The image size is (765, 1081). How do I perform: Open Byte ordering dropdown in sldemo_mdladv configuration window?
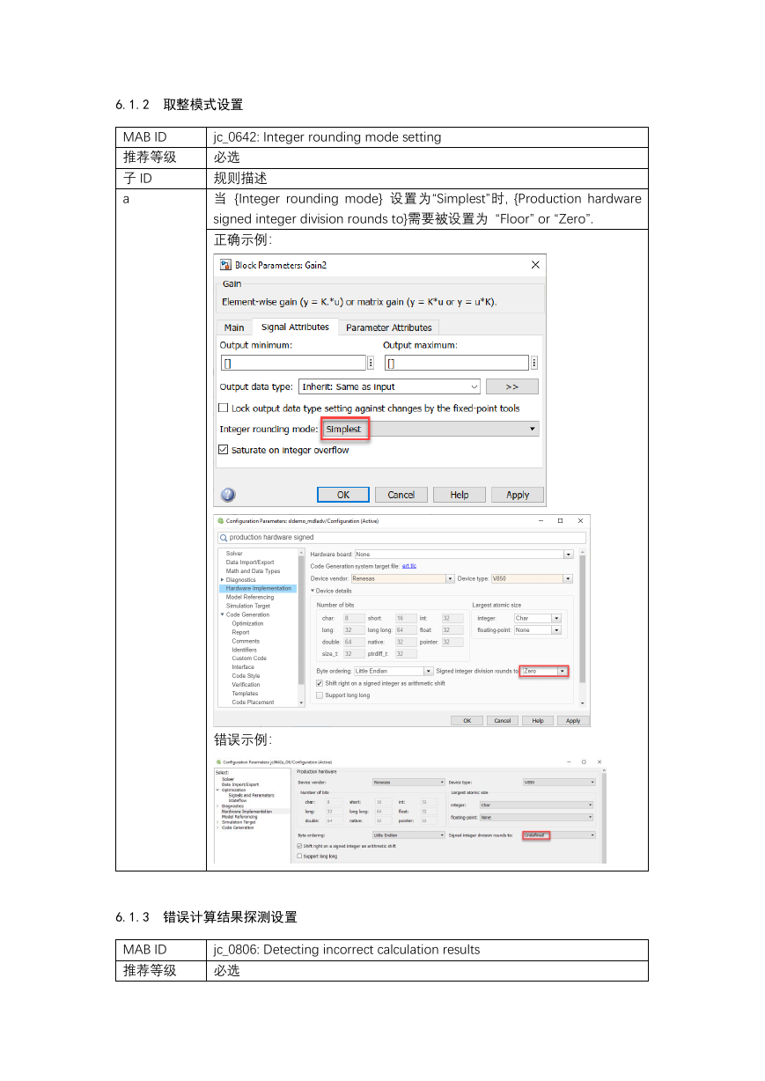(394, 671)
